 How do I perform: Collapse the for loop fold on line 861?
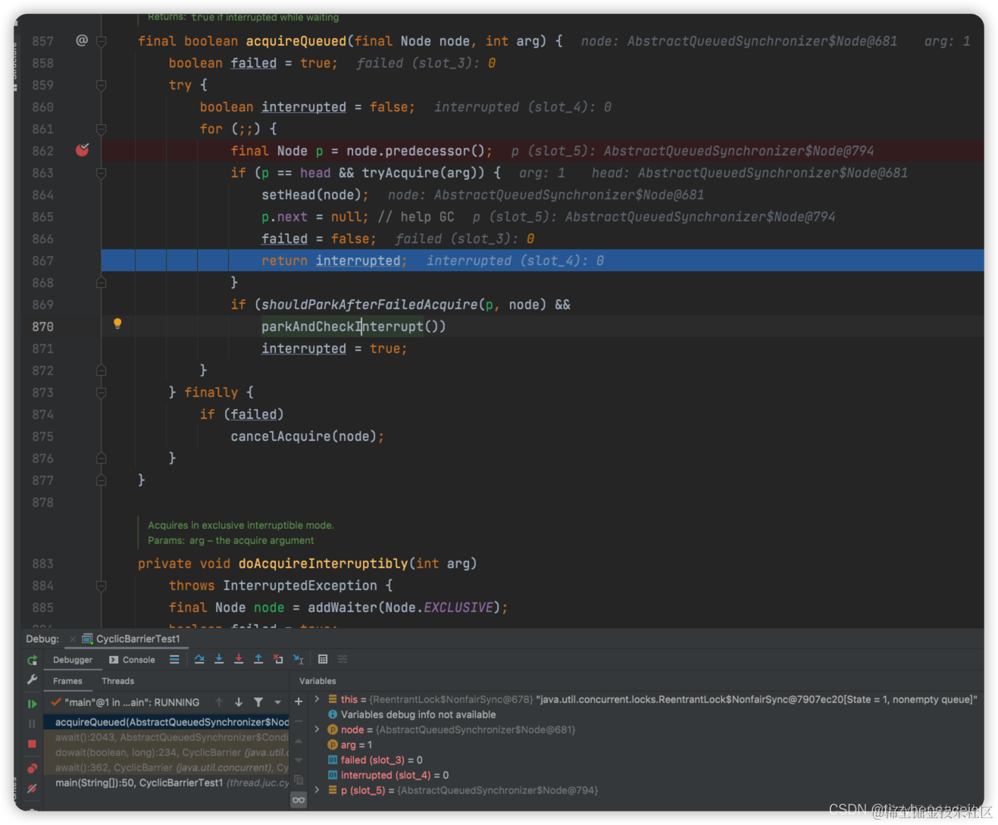(101, 129)
